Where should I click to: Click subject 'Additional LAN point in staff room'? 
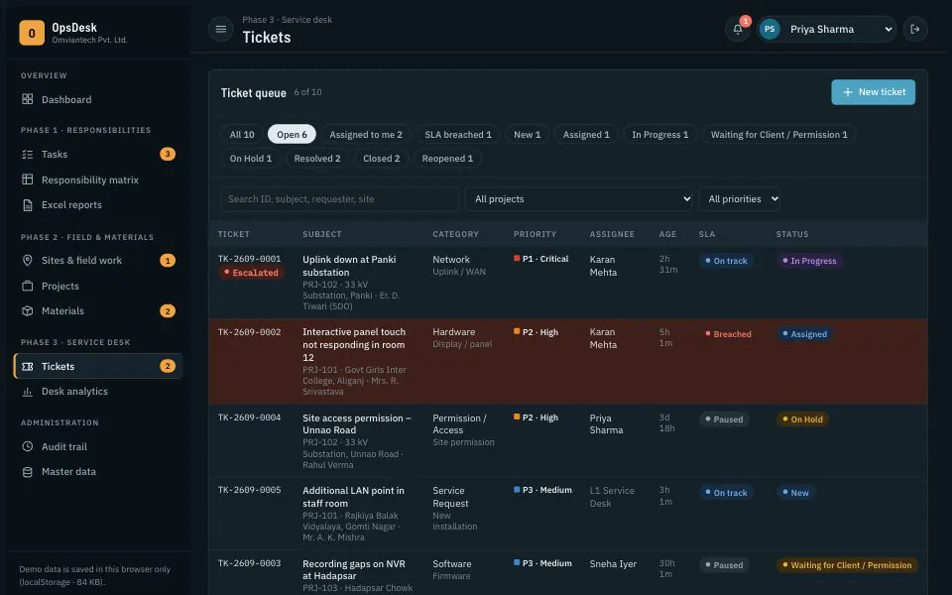pos(353,497)
